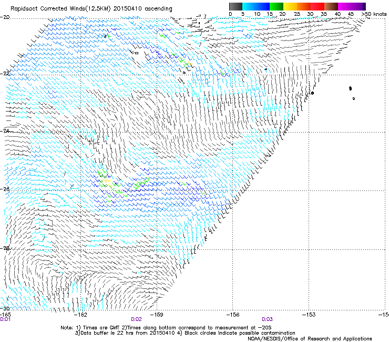Image resolution: width=389 pixels, height=342 pixels.
Task: Click the -22 latitude axis label
Action: point(5,73)
